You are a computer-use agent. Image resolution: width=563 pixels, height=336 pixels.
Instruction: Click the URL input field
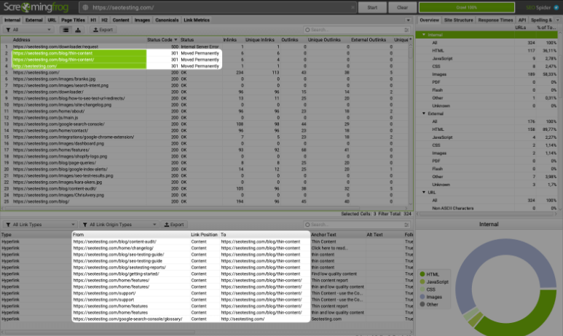[218, 7]
